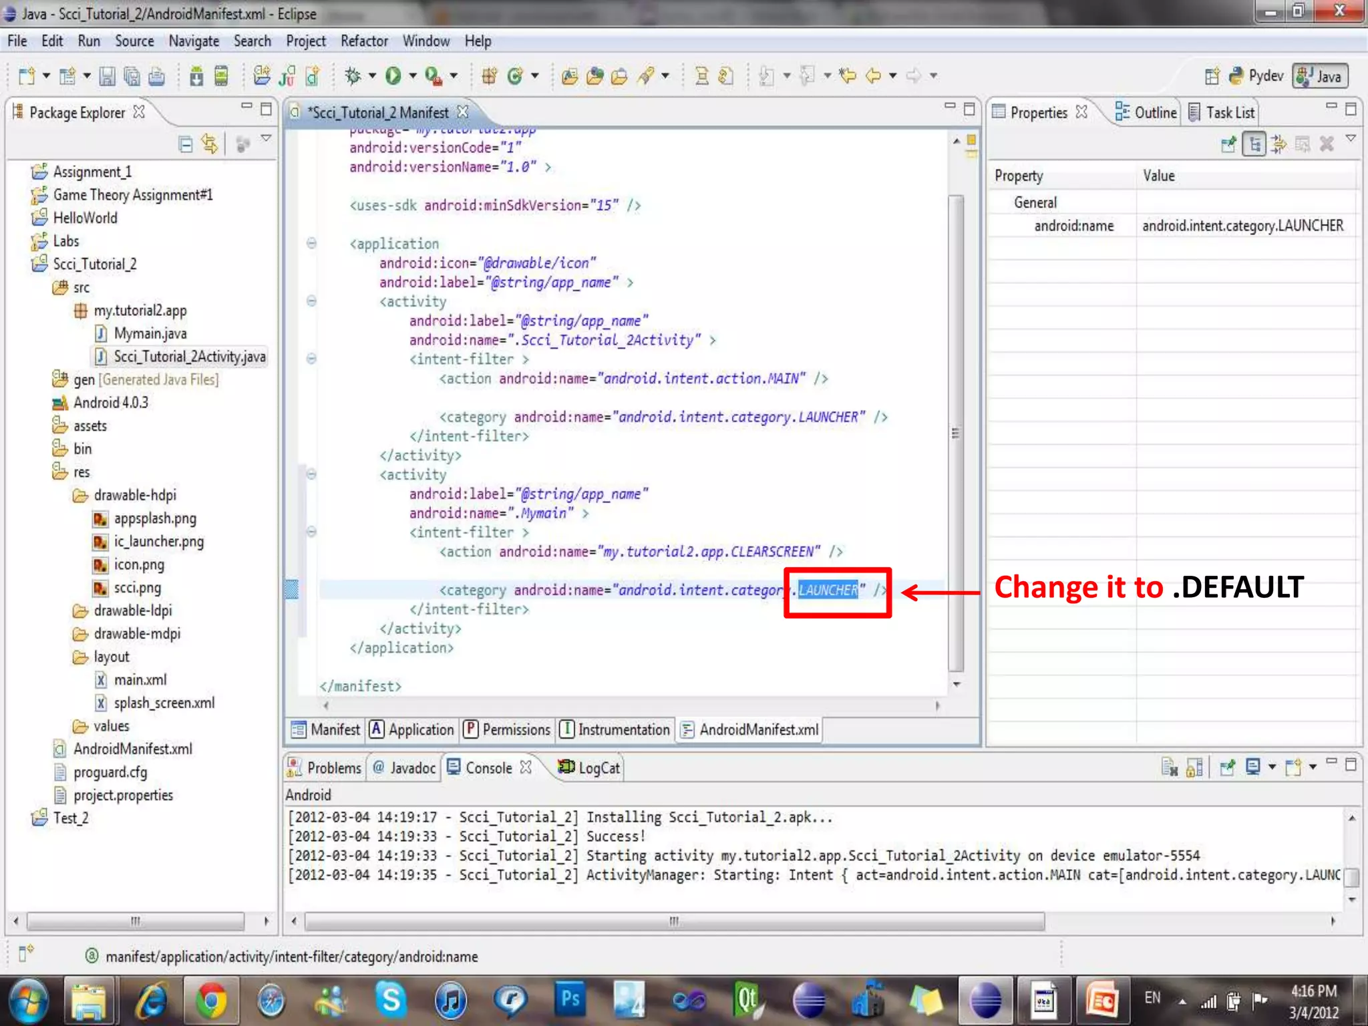Toggle Show Categories in Properties view
This screenshot has height=1026, width=1368.
coord(1254,144)
